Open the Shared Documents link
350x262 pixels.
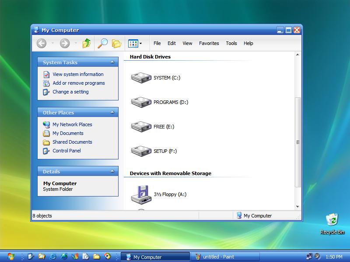(72, 142)
